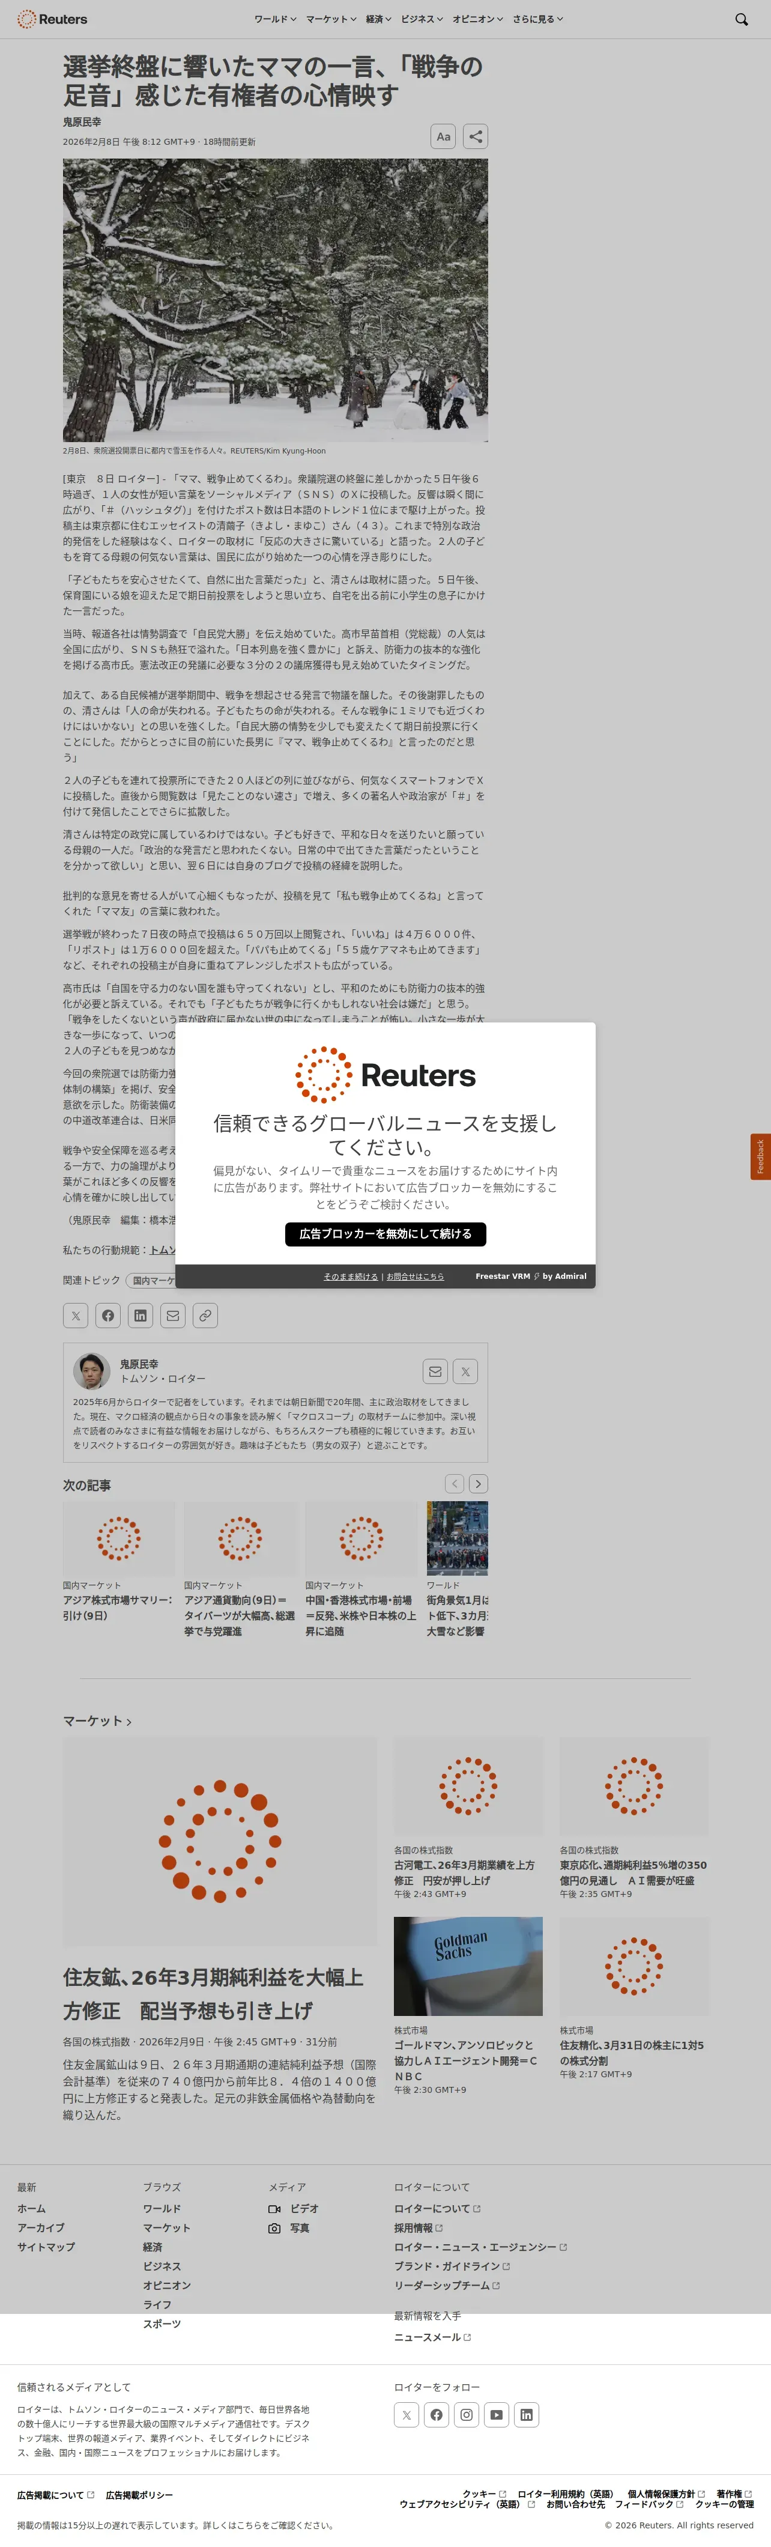Open アジア株式市場サマリー article
The width and height of the screenshot is (771, 2547).
click(x=118, y=1607)
